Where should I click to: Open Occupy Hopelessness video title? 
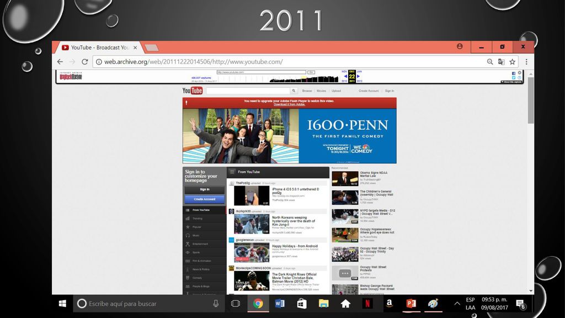(x=377, y=231)
